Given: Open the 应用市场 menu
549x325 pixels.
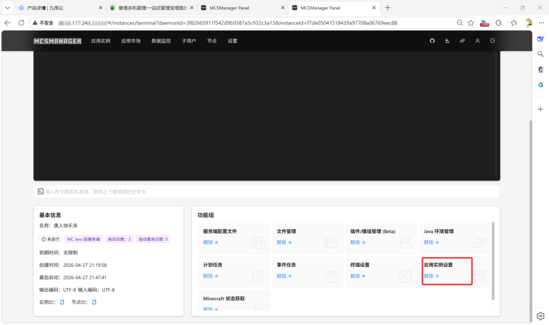Looking at the screenshot, I should (x=131, y=41).
